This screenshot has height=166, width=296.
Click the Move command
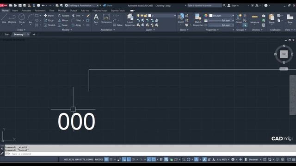tap(49, 16)
